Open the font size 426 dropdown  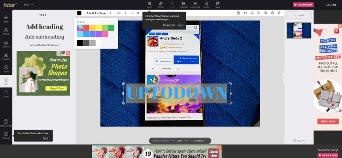[x=121, y=13]
